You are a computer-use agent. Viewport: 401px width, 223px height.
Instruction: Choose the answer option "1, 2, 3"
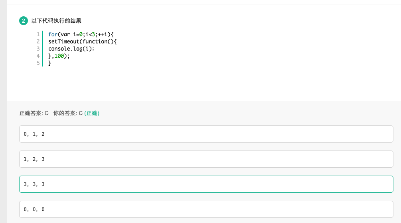tap(206, 159)
